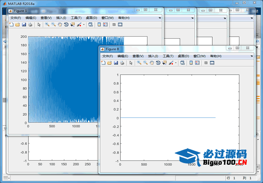Toggle Edit Plot arrow in Figure 8
Image resolution: width=263 pixels, height=183 pixels.
click(x=131, y=63)
